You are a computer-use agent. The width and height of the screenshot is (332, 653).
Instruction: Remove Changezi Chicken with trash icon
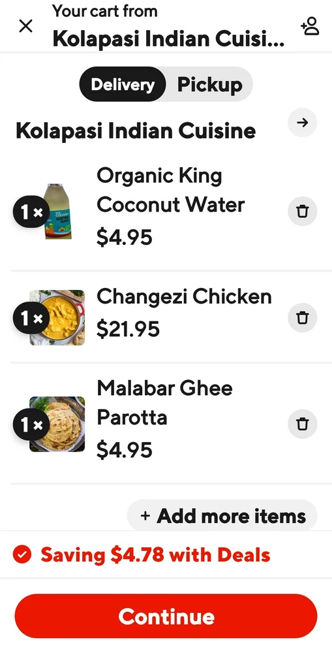303,318
